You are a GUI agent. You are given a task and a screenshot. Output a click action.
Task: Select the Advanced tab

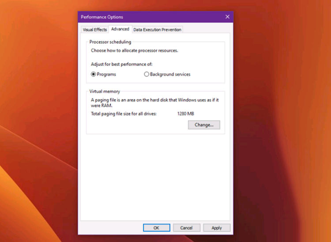tap(120, 29)
